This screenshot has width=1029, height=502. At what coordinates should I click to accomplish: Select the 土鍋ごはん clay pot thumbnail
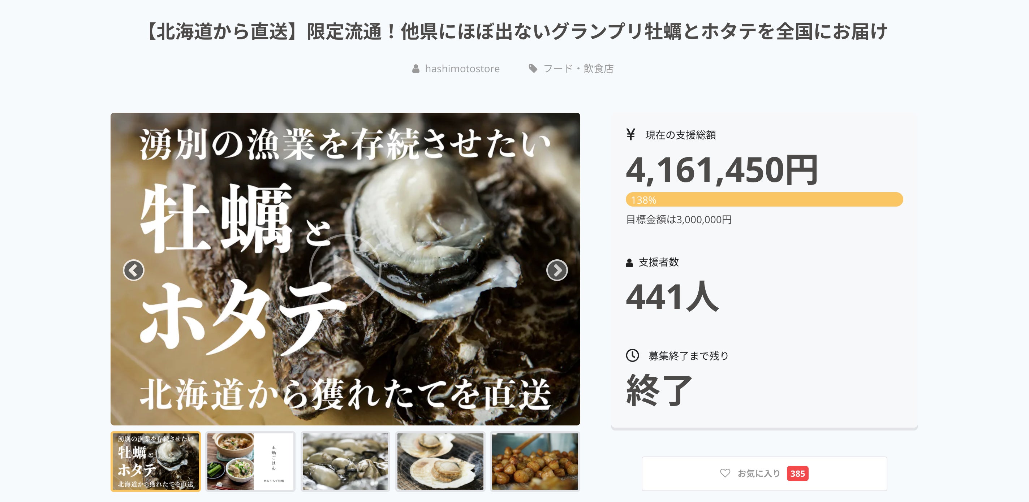click(250, 461)
